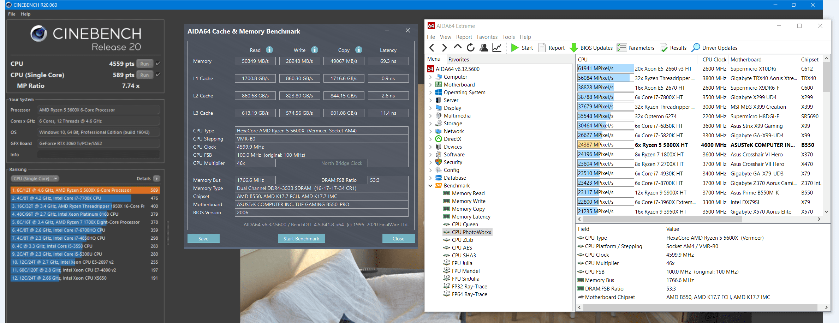Minimize the AIDA64 Cache & Memory Benchmark dialog
Screen dimensions: 839x323
click(x=387, y=31)
